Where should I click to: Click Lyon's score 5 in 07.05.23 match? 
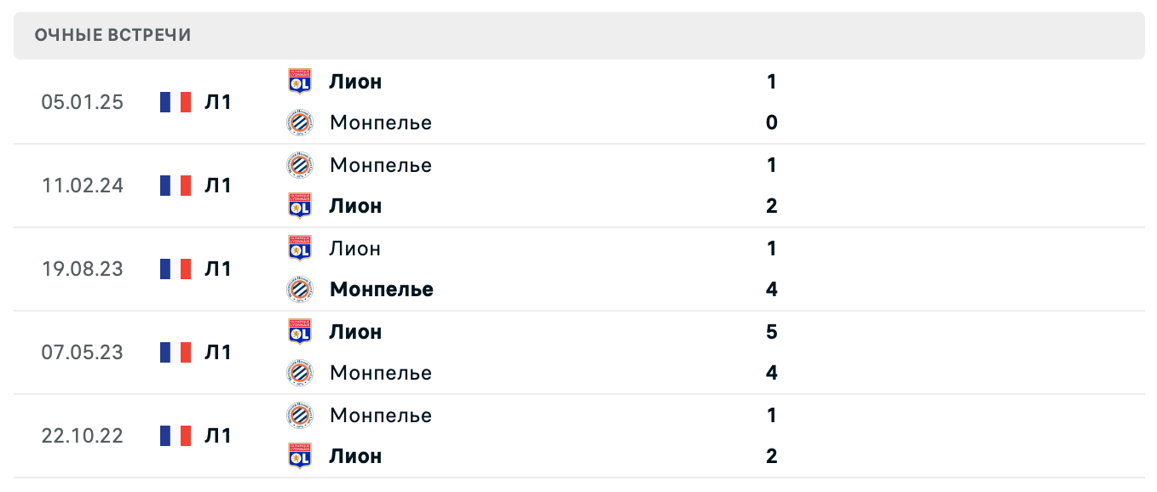[772, 331]
